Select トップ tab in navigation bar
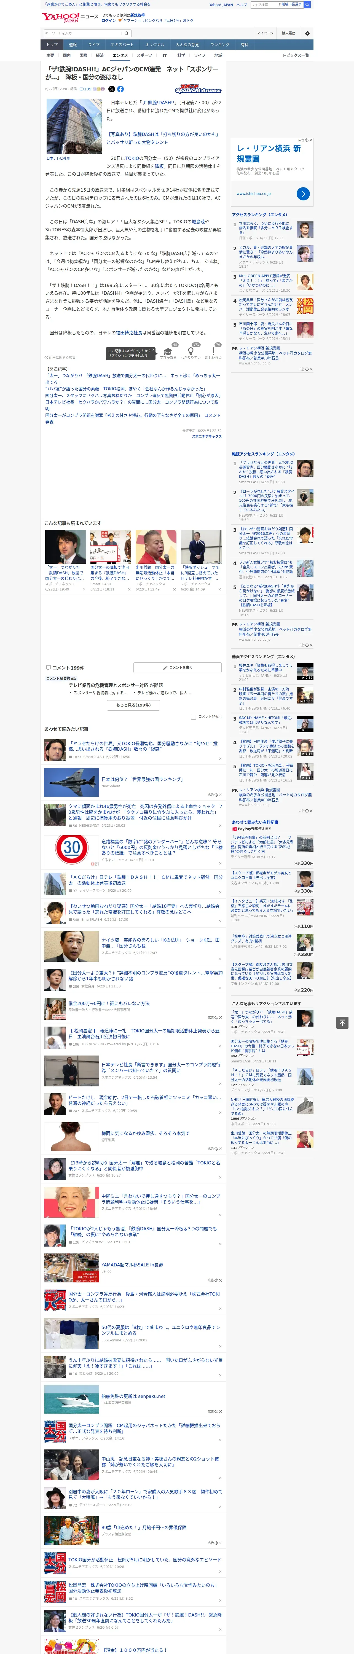Viewport: 354px width, 1654px height. point(52,44)
